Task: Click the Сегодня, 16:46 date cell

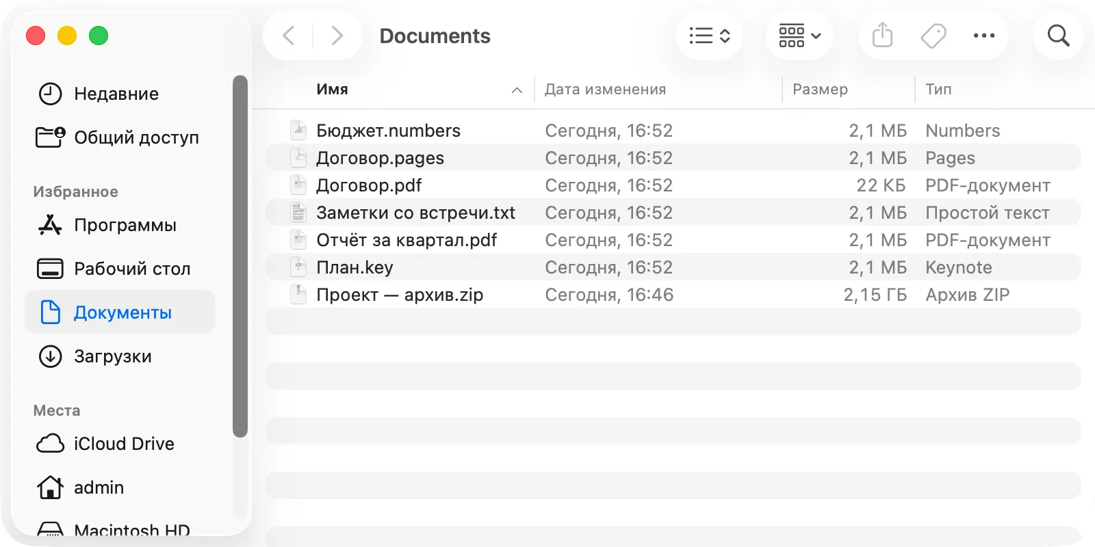Action: [x=609, y=295]
